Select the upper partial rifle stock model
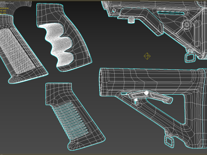The height and width of the screenshot is (155, 207). tap(154, 30)
